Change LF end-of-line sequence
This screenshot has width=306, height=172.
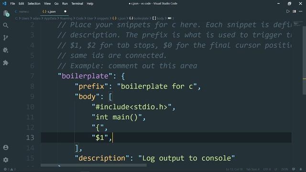276,169
